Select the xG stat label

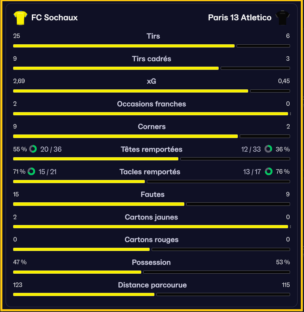[152, 81]
